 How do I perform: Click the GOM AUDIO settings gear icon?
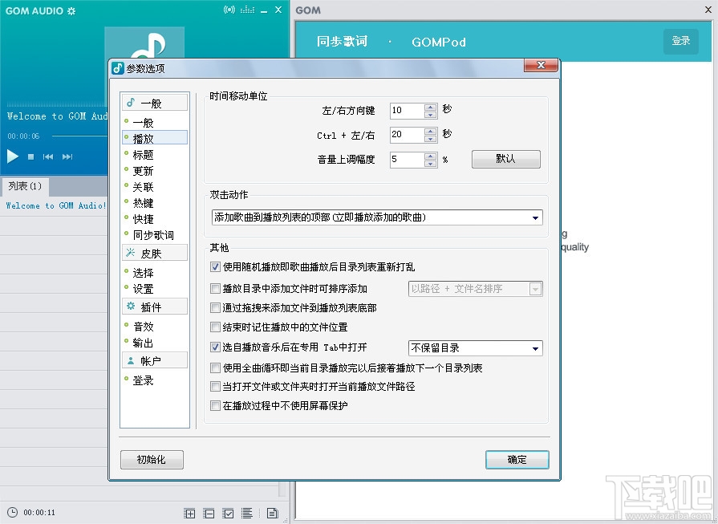point(72,11)
